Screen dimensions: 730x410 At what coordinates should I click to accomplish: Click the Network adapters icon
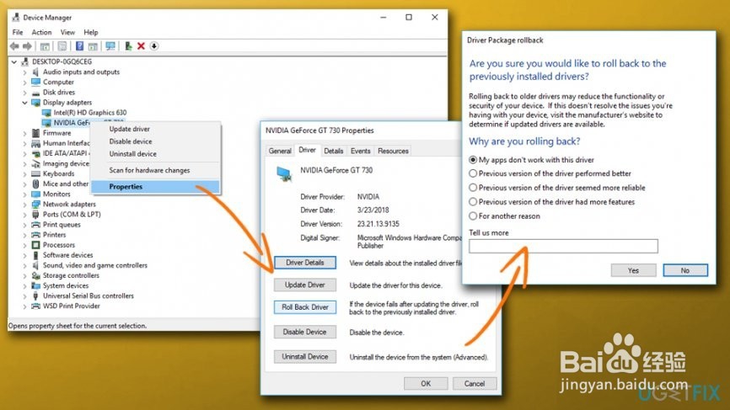click(x=36, y=205)
